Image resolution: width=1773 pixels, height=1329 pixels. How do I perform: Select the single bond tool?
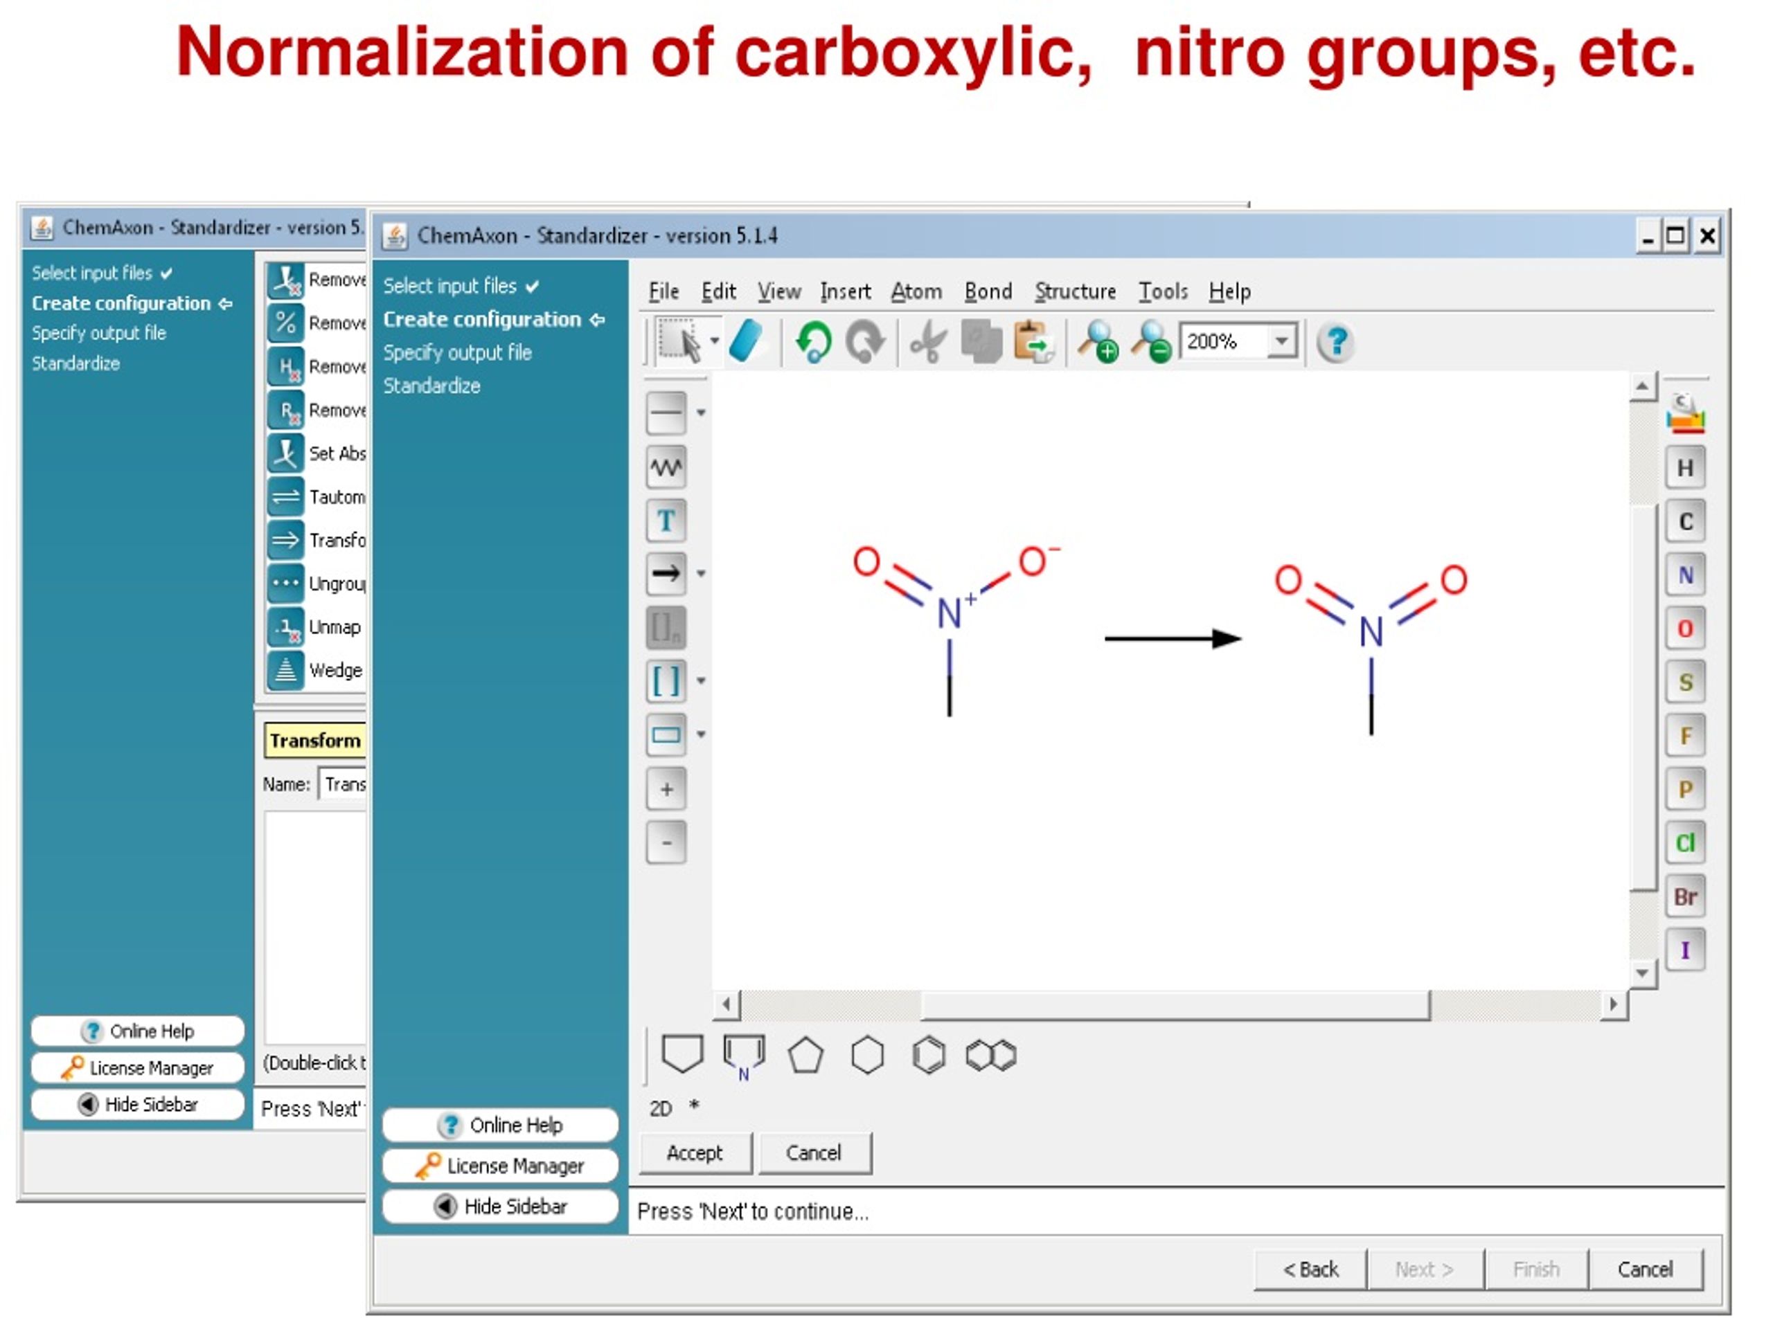(x=666, y=413)
